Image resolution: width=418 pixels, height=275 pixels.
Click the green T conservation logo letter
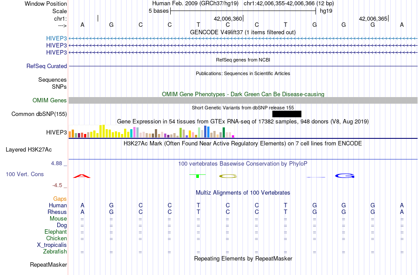click(198, 176)
